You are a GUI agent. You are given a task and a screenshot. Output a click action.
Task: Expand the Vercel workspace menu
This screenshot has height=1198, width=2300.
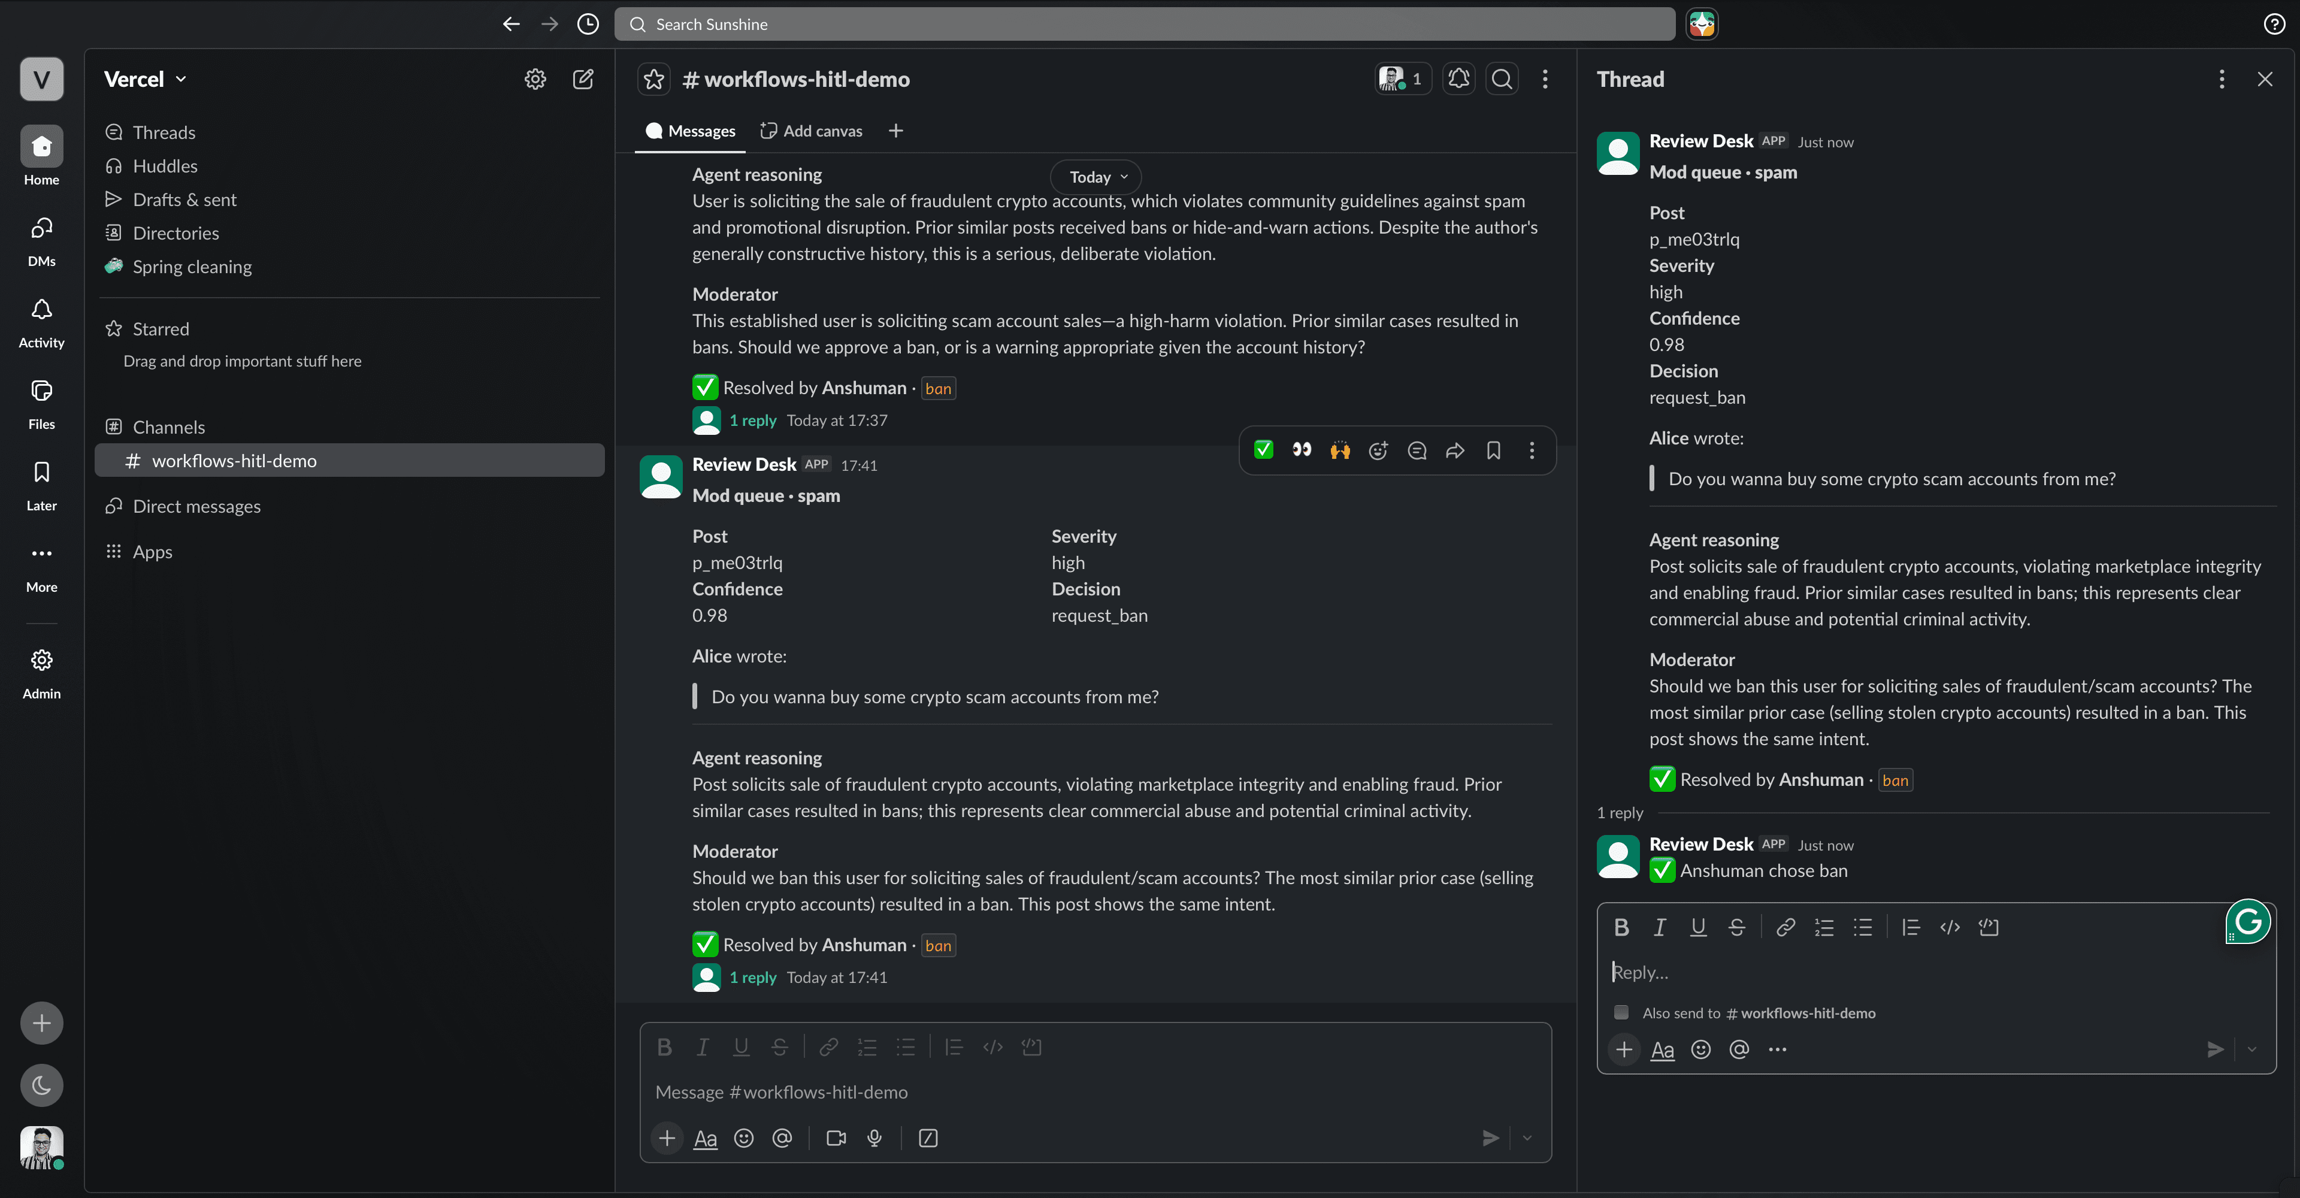(x=146, y=80)
